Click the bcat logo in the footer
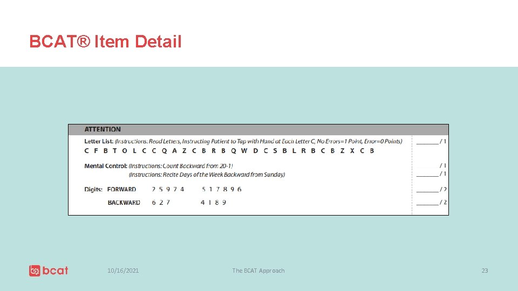The image size is (518, 291). tap(49, 271)
